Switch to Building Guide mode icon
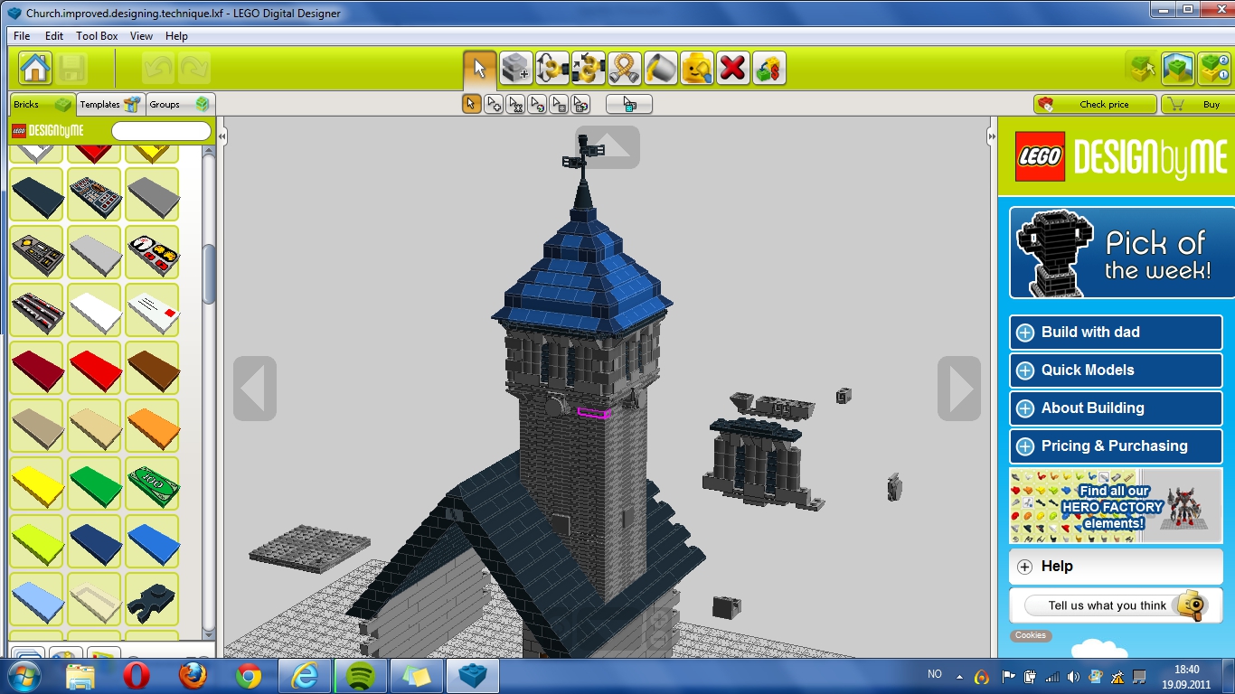 coord(1214,68)
